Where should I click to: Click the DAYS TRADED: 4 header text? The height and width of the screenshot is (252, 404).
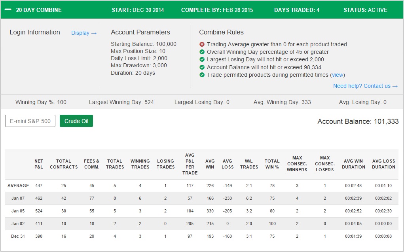pyautogui.click(x=297, y=10)
